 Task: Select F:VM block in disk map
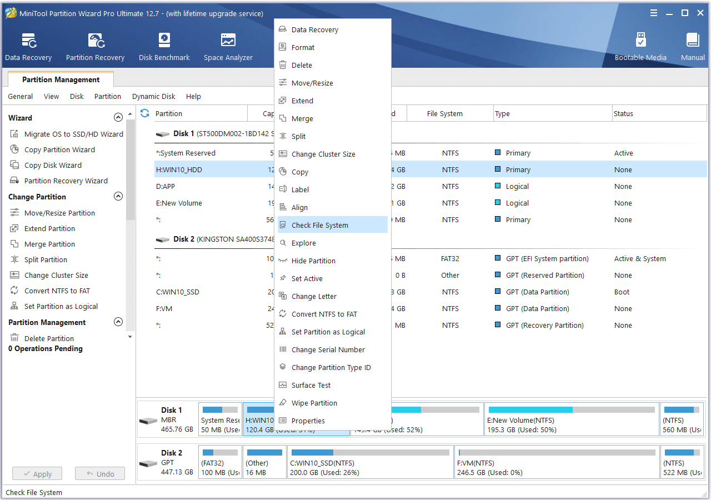tap(557, 462)
